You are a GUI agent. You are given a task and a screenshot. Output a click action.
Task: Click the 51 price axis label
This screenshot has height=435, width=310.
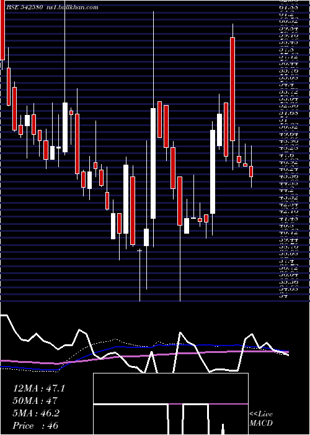282,120
